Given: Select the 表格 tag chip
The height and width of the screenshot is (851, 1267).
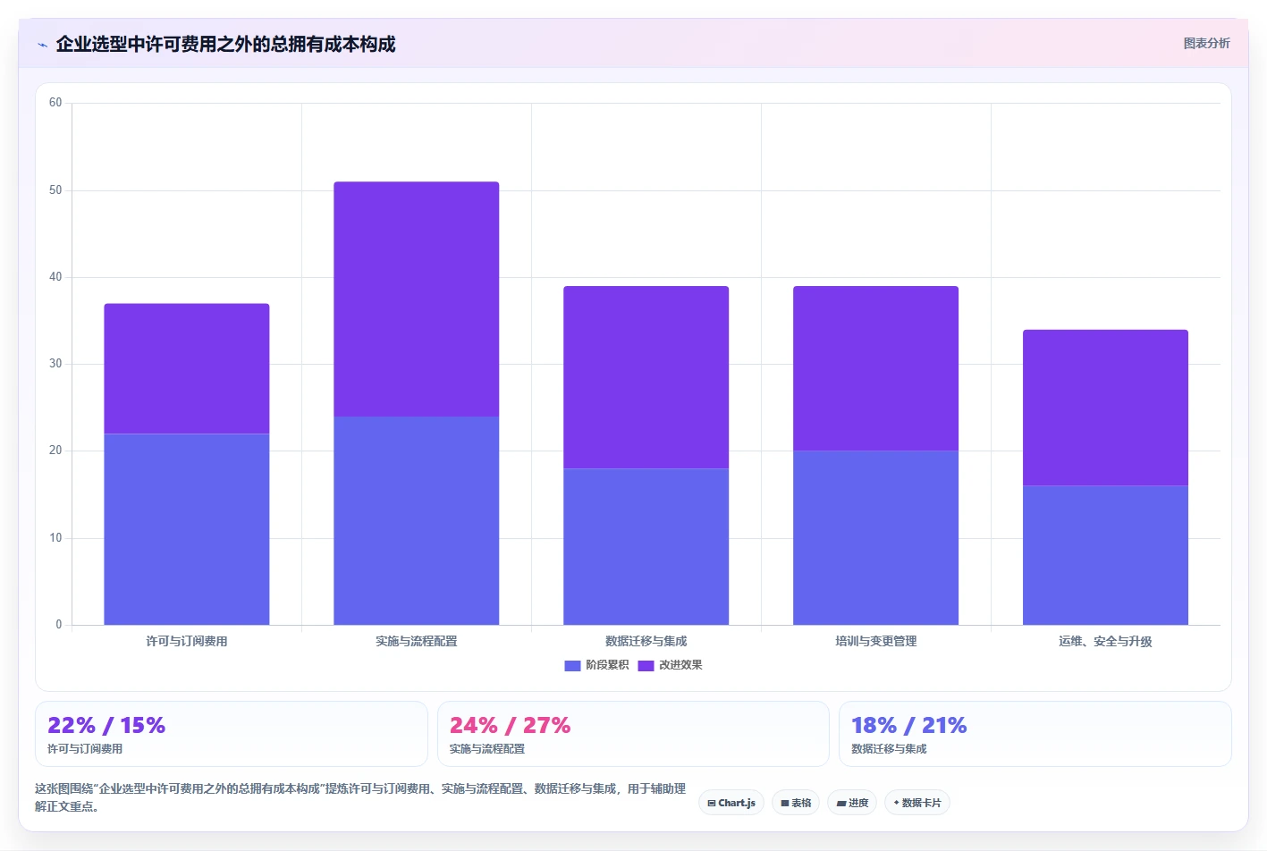Looking at the screenshot, I should tap(796, 803).
